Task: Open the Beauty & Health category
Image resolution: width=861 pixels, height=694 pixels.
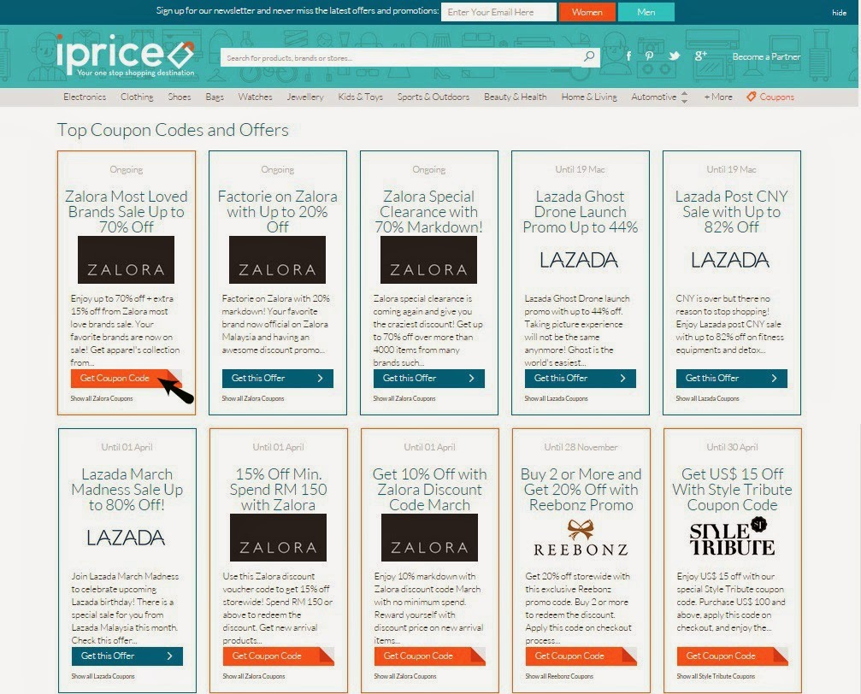Action: (515, 97)
